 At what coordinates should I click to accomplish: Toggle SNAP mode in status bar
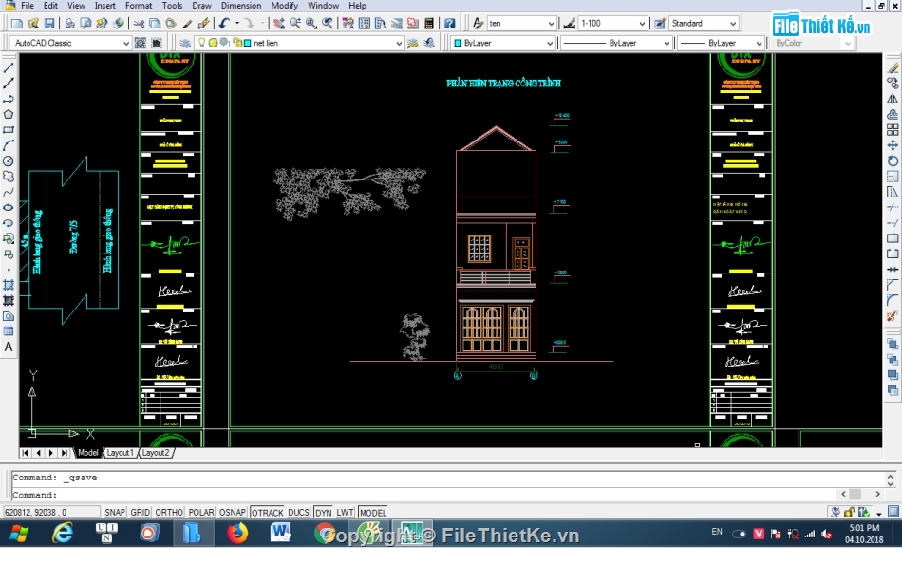click(115, 512)
